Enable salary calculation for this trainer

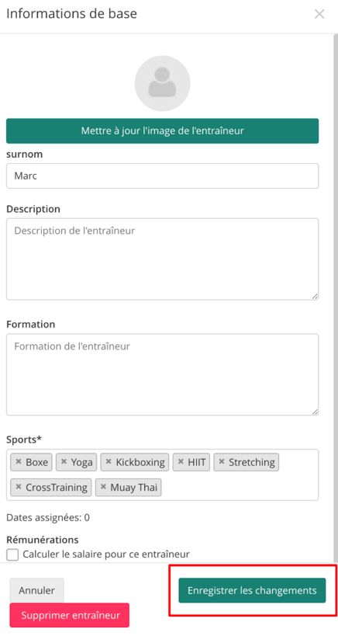tap(12, 554)
